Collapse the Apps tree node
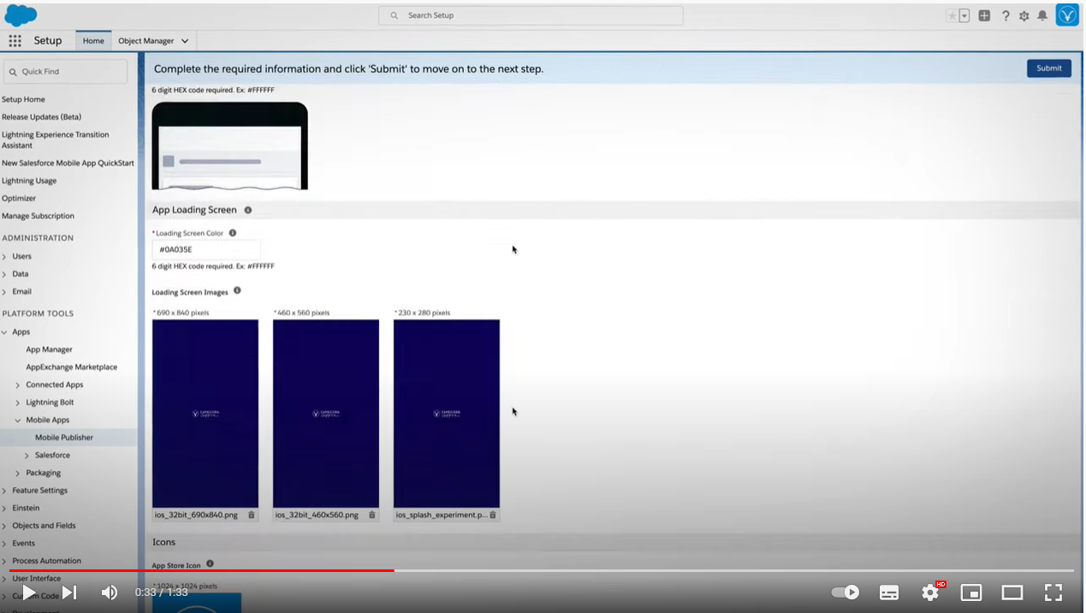The height and width of the screenshot is (613, 1086). pos(4,332)
